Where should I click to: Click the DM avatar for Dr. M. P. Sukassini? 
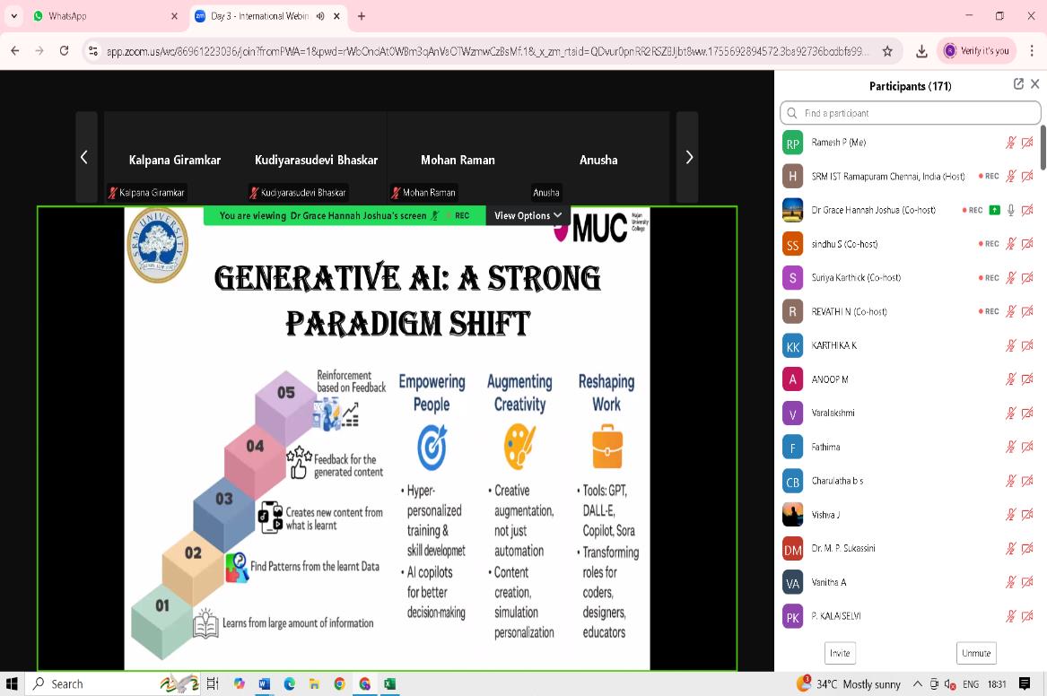[792, 549]
